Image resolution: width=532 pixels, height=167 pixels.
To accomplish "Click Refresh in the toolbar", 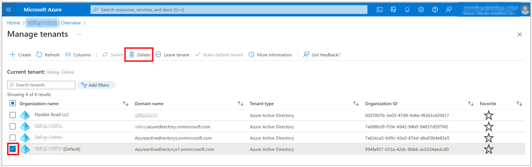I will [x=48, y=55].
